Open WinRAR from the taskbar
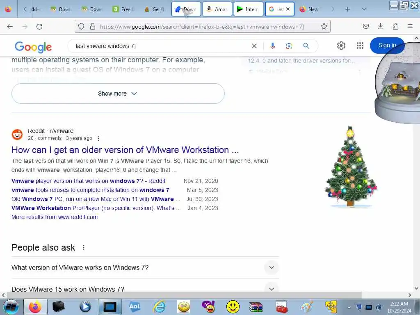The width and height of the screenshot is (420, 315). pos(256,307)
